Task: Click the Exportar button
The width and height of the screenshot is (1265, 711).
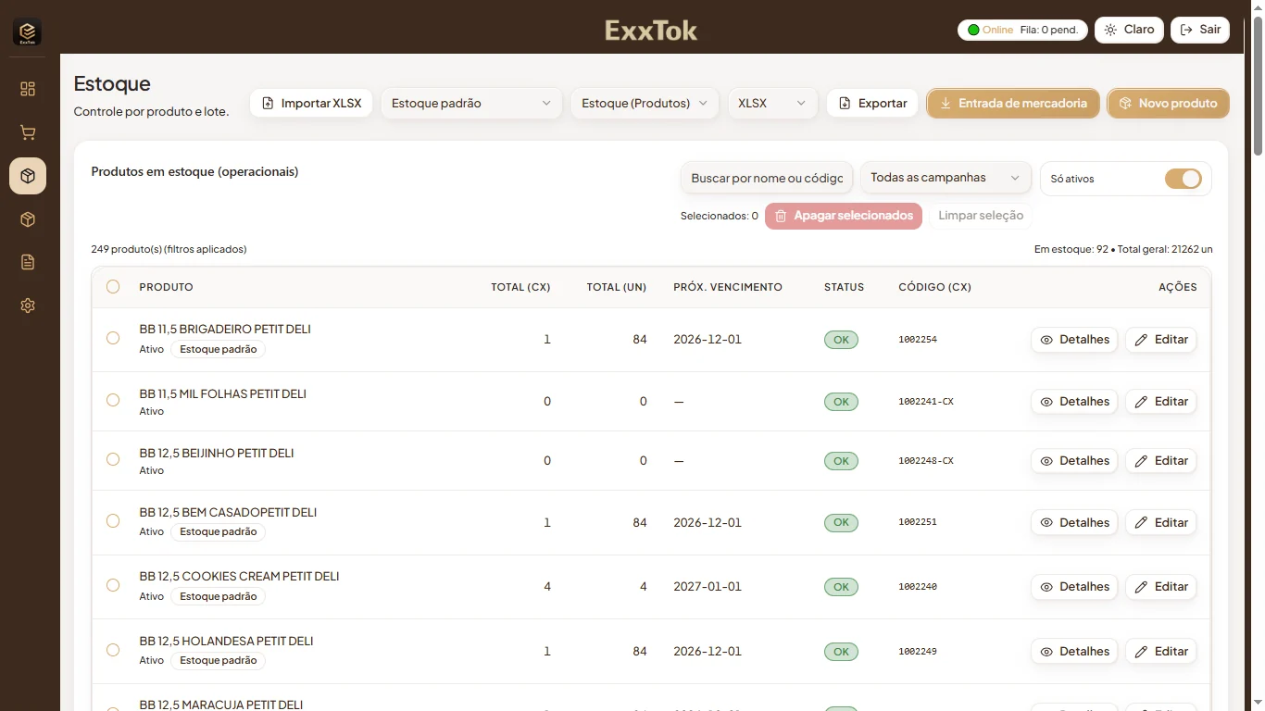Action: (x=872, y=104)
